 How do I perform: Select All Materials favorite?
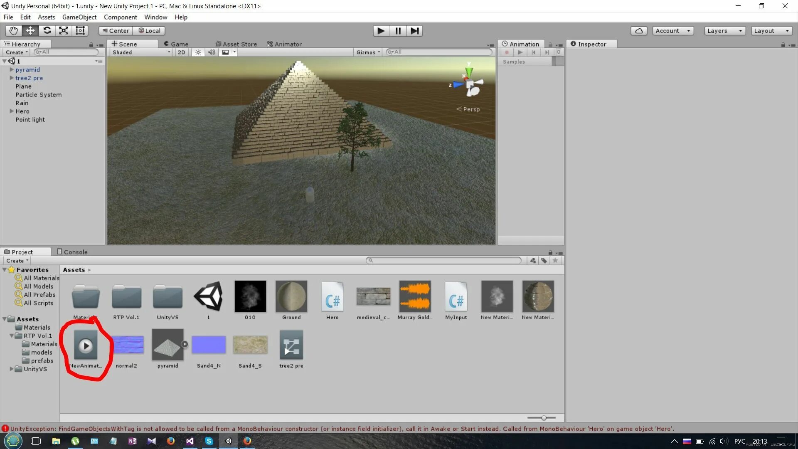37,278
